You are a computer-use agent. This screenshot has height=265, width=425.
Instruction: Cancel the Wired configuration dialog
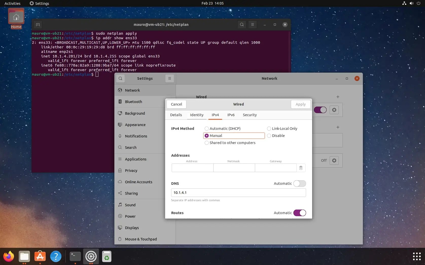(176, 104)
